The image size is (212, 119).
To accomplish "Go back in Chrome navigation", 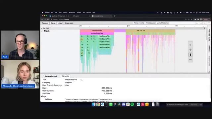I will pyautogui.click(x=42, y=20).
